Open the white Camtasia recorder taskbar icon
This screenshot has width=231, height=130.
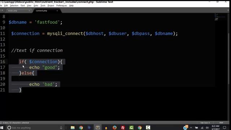pos(148,127)
